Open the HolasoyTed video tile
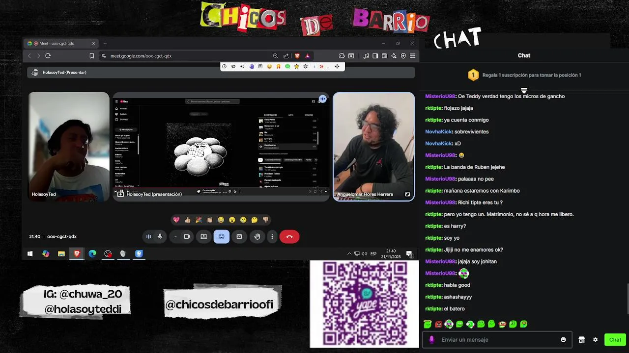 pyautogui.click(x=69, y=147)
